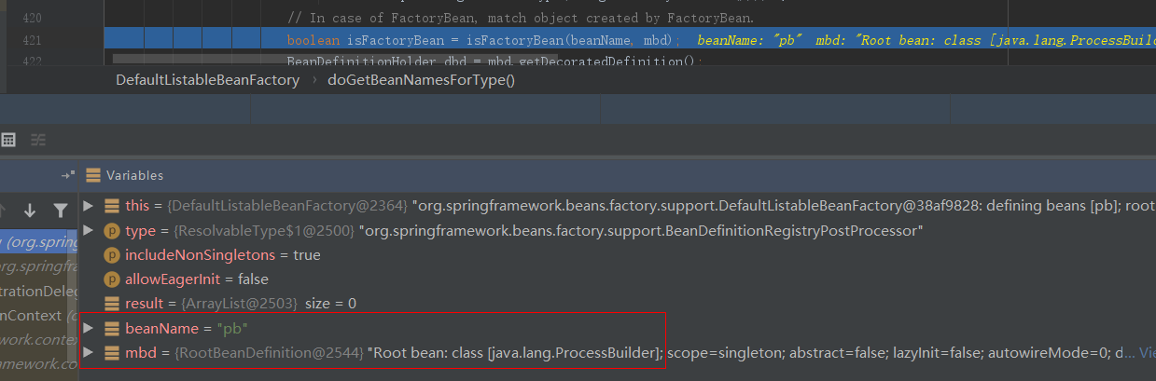The height and width of the screenshot is (381, 1156).
Task: Select previous frame with up arrow
Action: coord(3,211)
